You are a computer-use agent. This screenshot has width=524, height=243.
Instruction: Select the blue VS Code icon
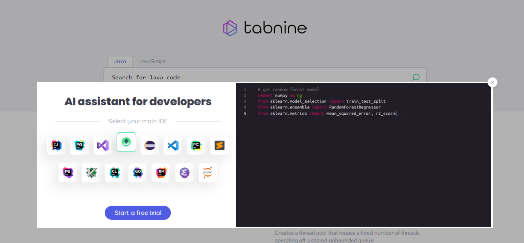(x=173, y=145)
